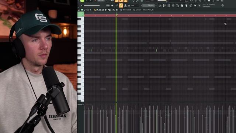Click the time display 0:04:93
The width and height of the screenshot is (236, 133).
click(x=138, y=1)
